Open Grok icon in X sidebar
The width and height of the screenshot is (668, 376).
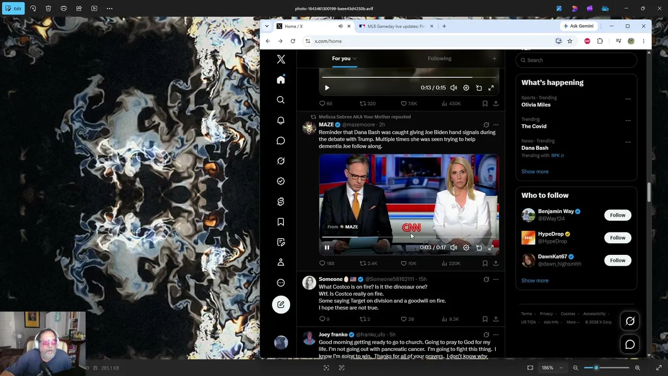(x=281, y=161)
